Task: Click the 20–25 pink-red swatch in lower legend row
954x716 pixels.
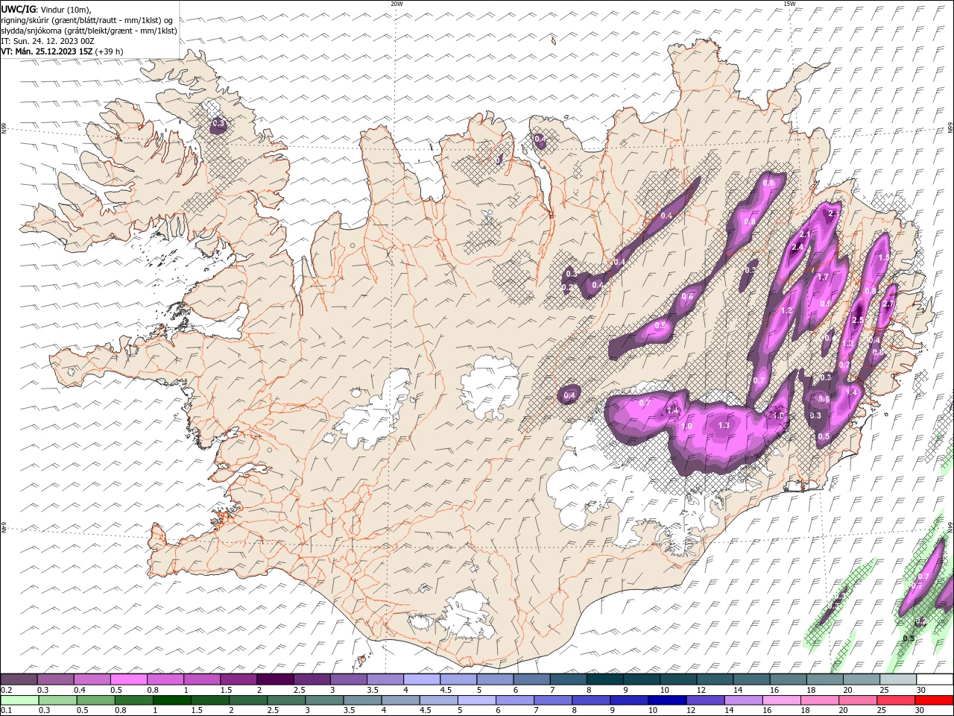Action: click(x=856, y=700)
